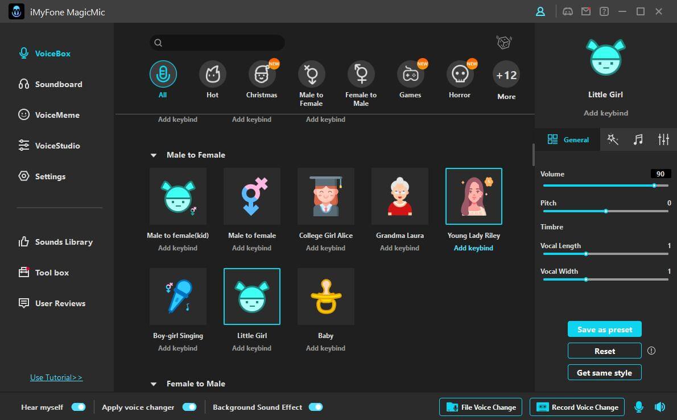Open the User Reviews sidebar item
This screenshot has height=420, width=677.
pos(52,303)
